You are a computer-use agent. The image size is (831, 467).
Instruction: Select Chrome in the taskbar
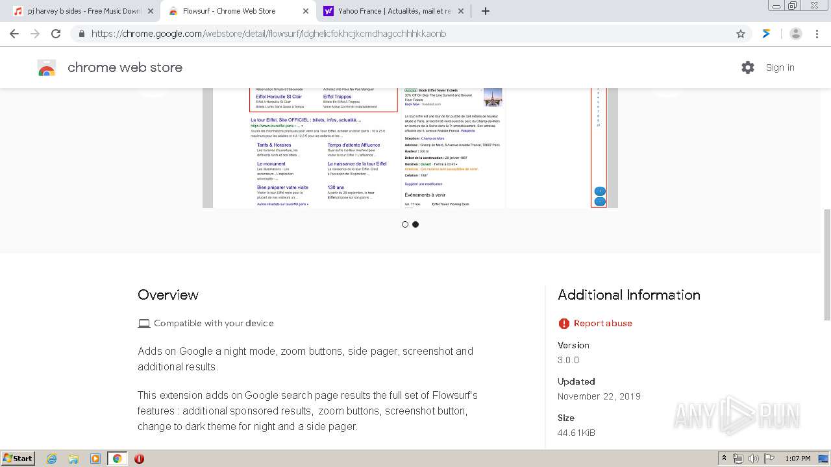coord(118,459)
